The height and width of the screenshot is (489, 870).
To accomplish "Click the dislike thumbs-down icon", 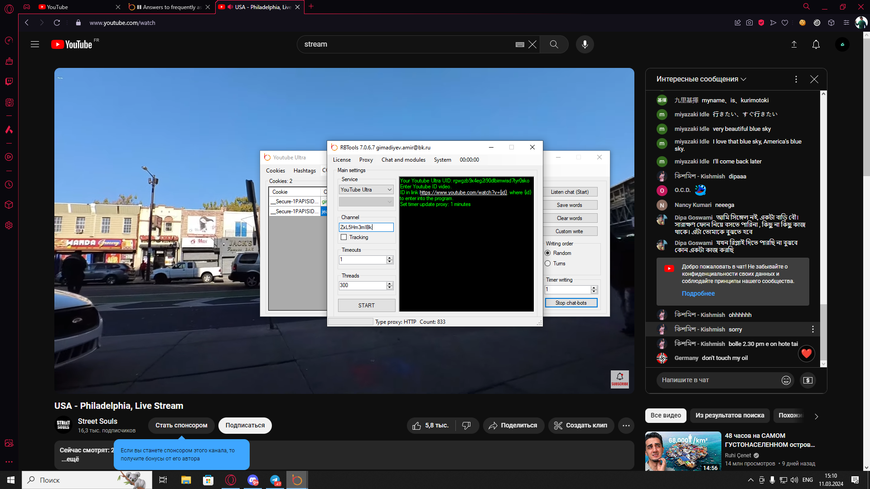I will 466,426.
